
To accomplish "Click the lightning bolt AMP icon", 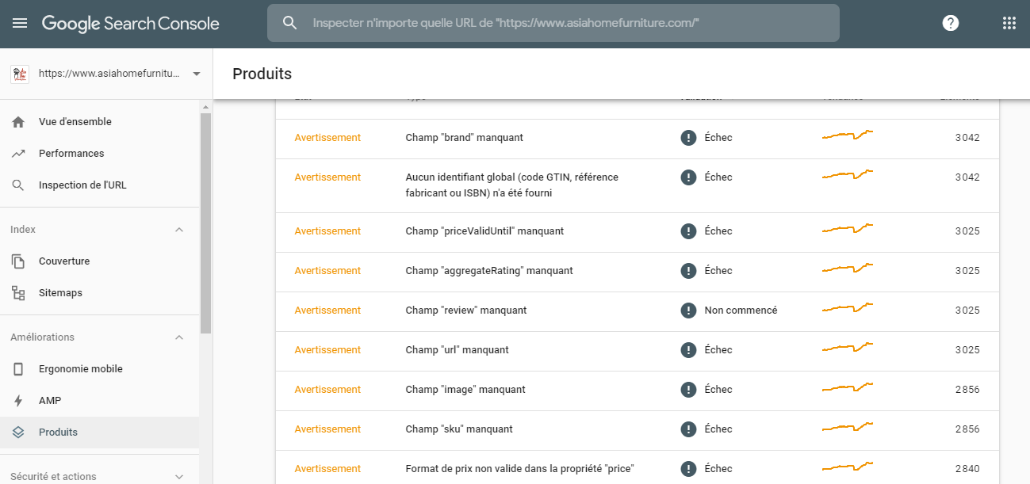I will pyautogui.click(x=18, y=401).
